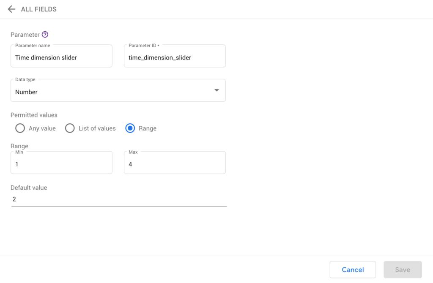This screenshot has width=433, height=283.
Task: Save the Time dimension slider parameter
Action: [402, 269]
